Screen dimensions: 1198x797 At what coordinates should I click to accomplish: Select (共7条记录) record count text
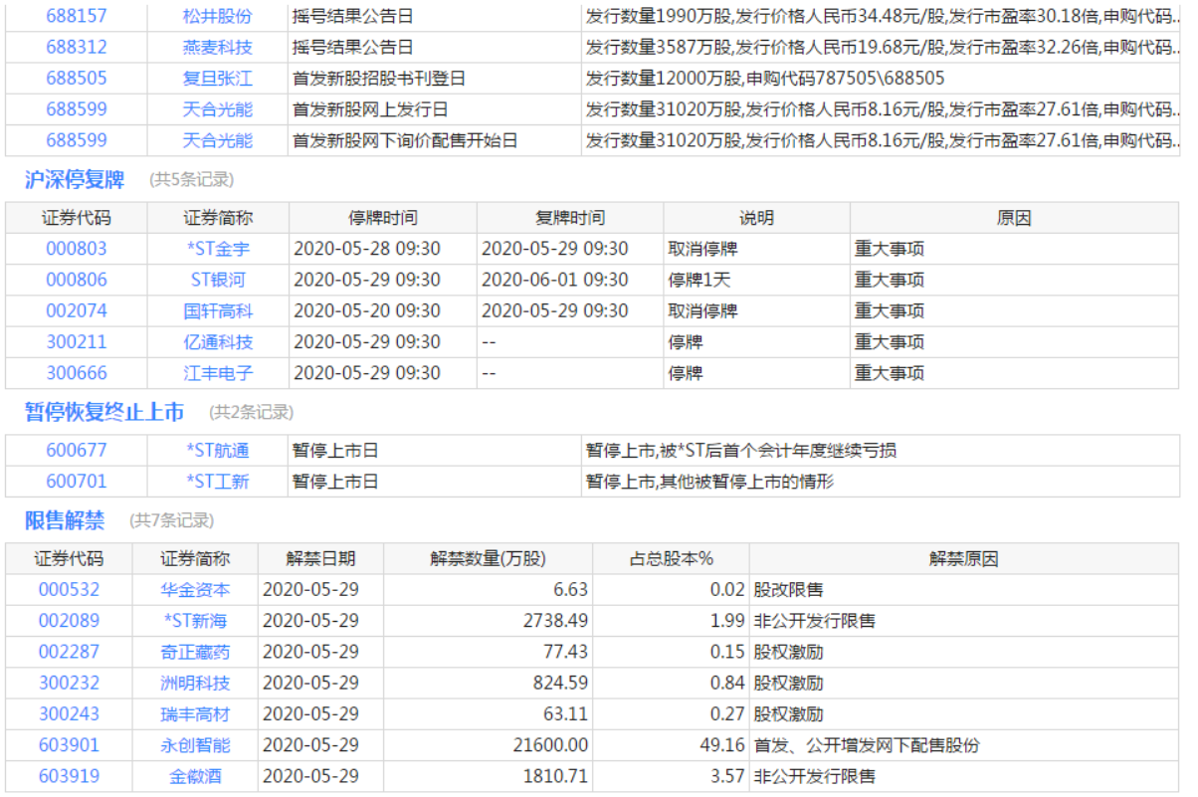tap(171, 520)
